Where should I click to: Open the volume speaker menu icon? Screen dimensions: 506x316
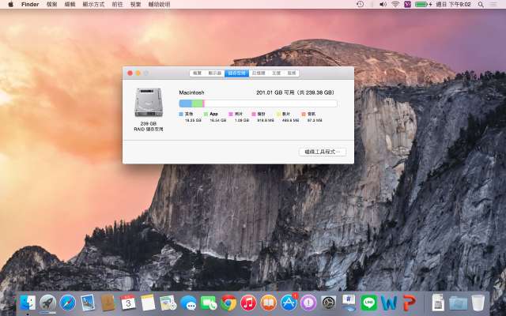[x=383, y=4]
